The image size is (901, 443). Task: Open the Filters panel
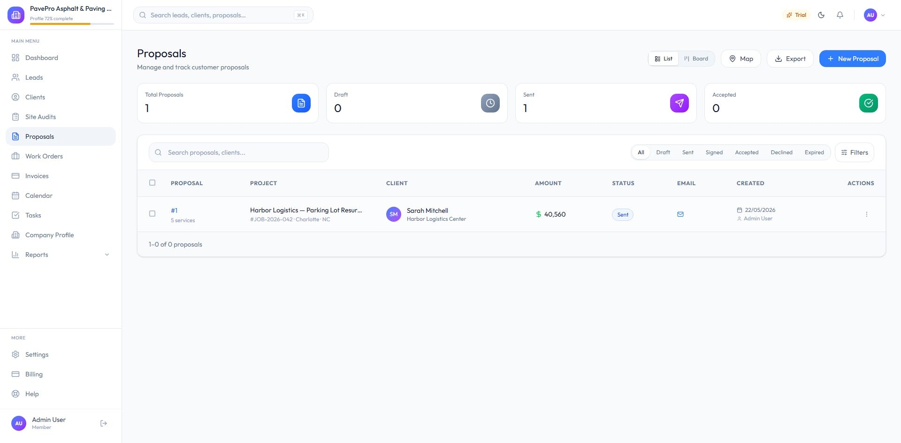click(855, 152)
